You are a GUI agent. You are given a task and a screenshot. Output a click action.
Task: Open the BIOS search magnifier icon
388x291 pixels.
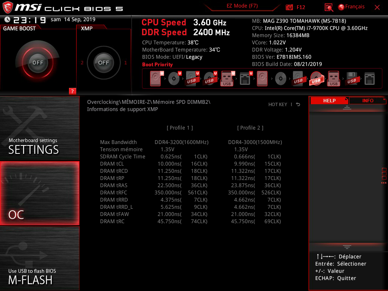[x=329, y=7]
